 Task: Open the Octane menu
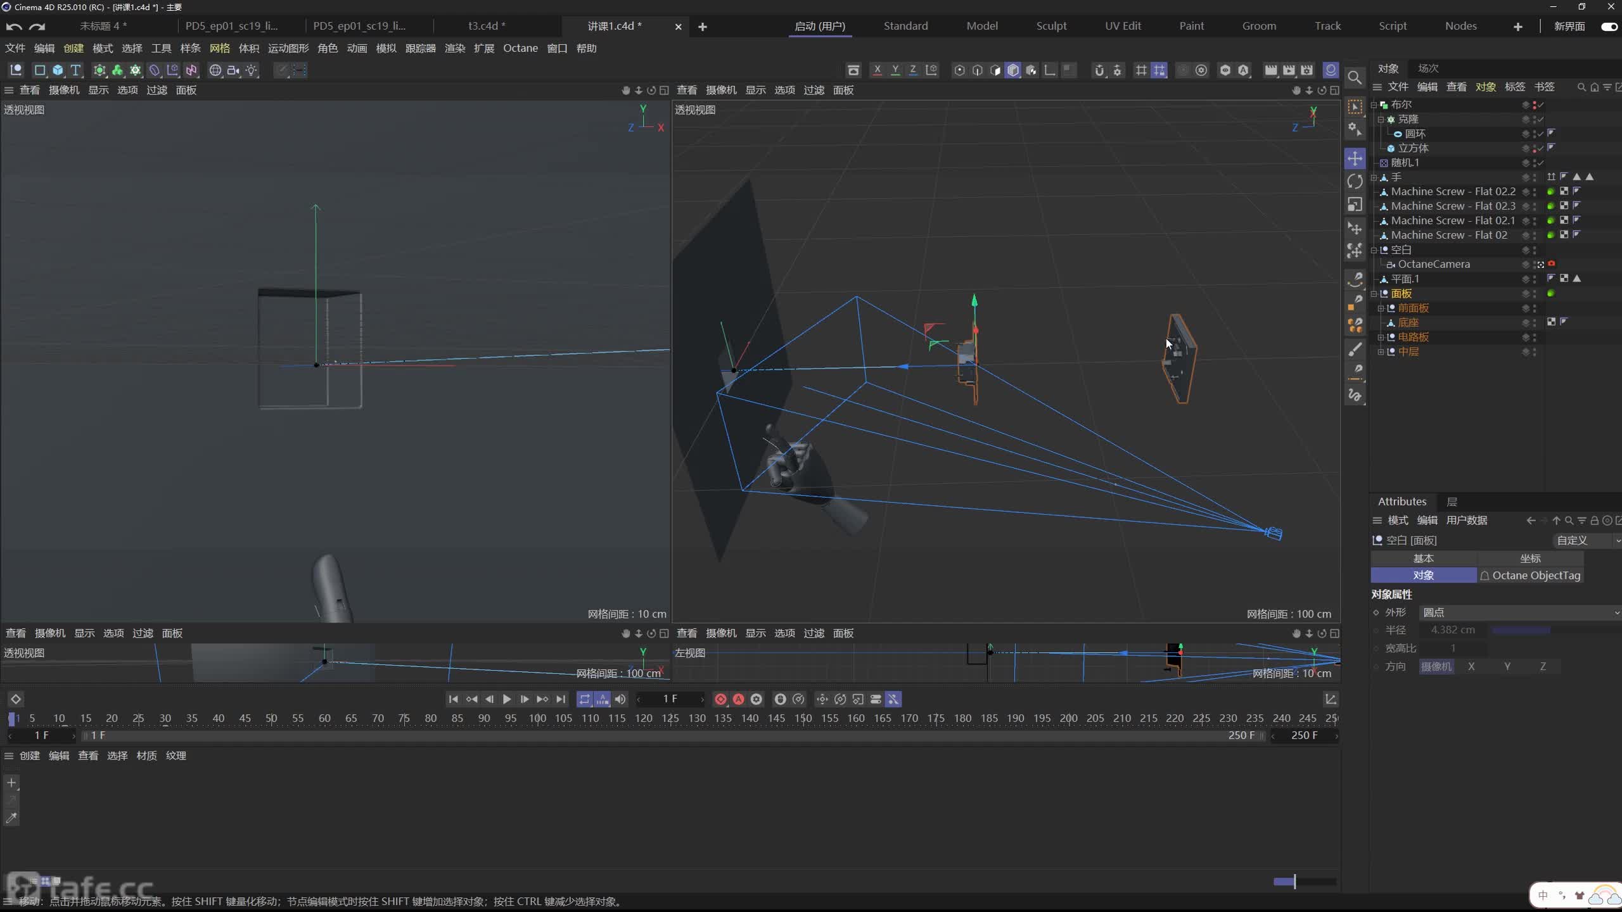click(520, 48)
